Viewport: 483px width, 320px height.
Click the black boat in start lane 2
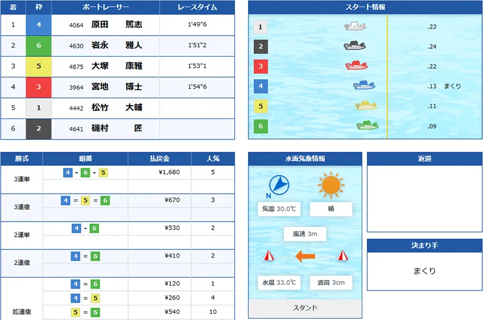(355, 46)
